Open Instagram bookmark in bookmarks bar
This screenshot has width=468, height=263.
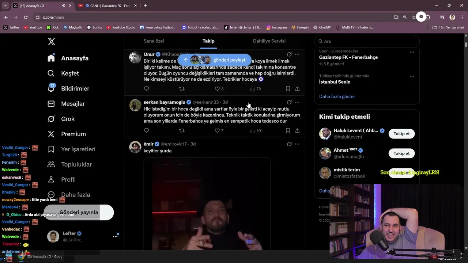[x=276, y=27]
